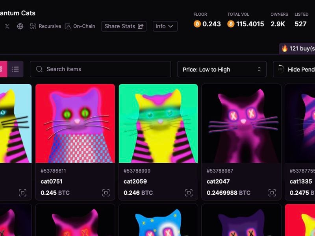Screen dimensions: 315x236
Task: Select the list view icon
Action: (x=15, y=69)
